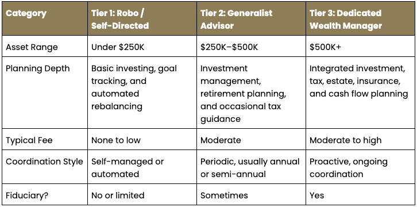
Task: Click the $500K+ cell
Action: pos(360,46)
